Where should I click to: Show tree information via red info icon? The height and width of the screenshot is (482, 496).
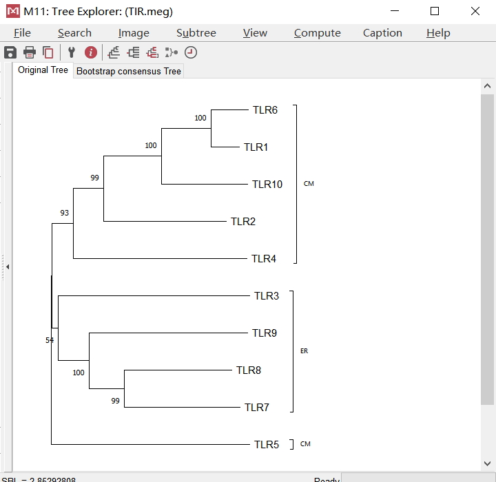91,52
